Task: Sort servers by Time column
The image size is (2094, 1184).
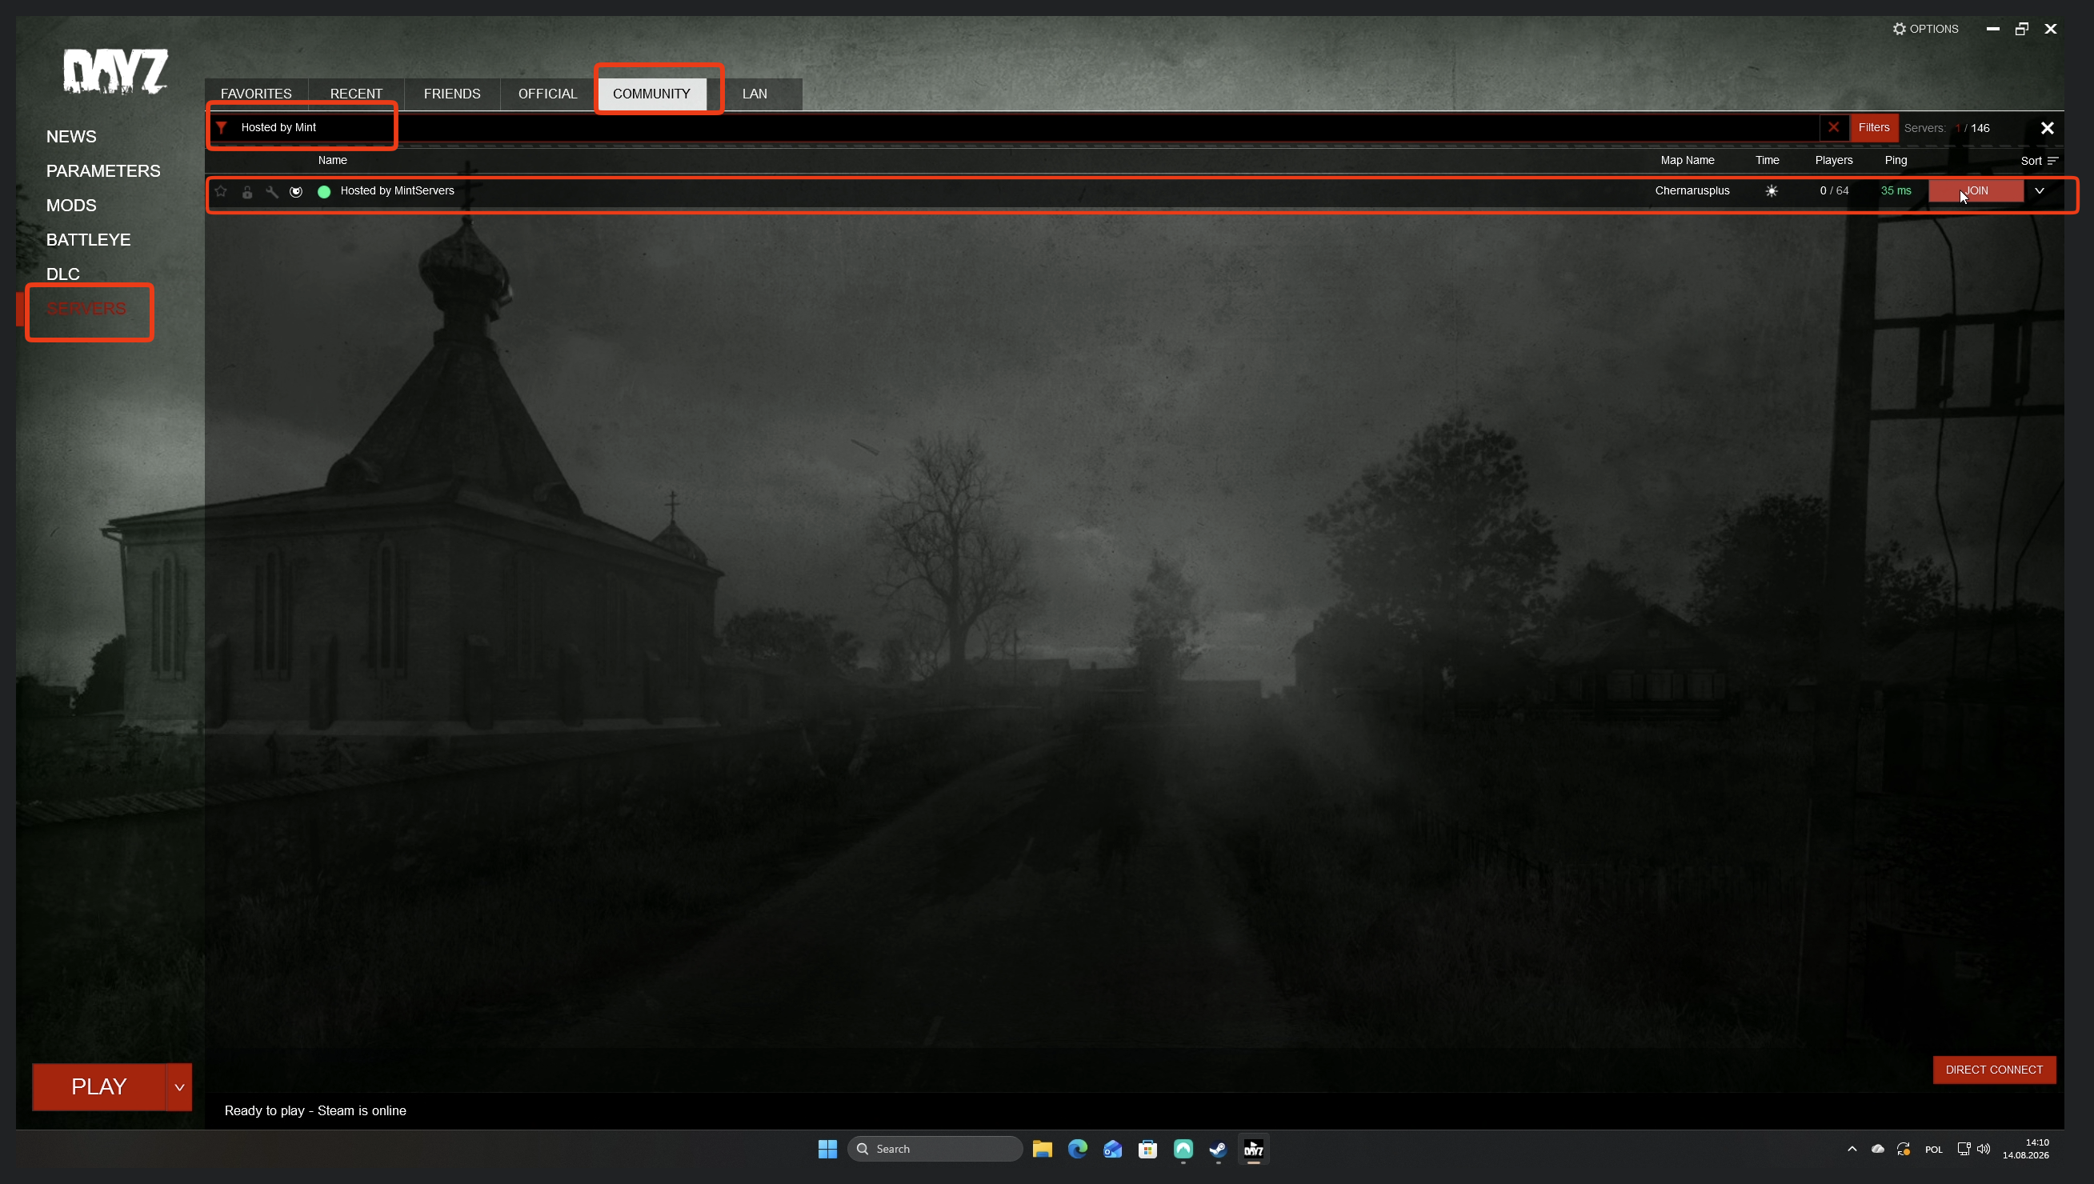Action: 1767,161
